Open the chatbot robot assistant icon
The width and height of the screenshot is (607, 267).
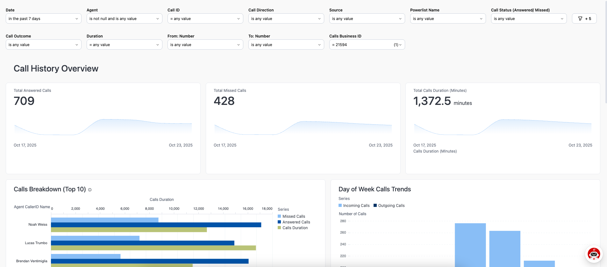click(x=594, y=254)
